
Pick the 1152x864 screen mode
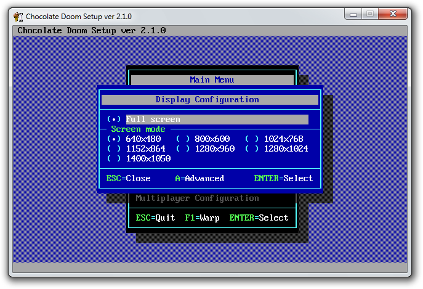[136, 149]
